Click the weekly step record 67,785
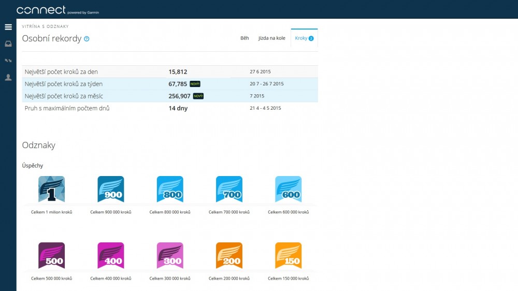 pos(178,84)
